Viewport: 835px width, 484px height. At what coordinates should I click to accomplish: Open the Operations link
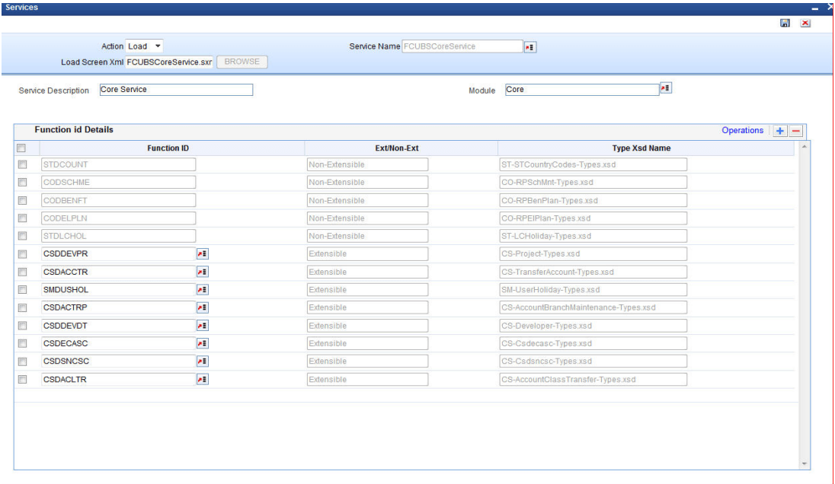742,130
